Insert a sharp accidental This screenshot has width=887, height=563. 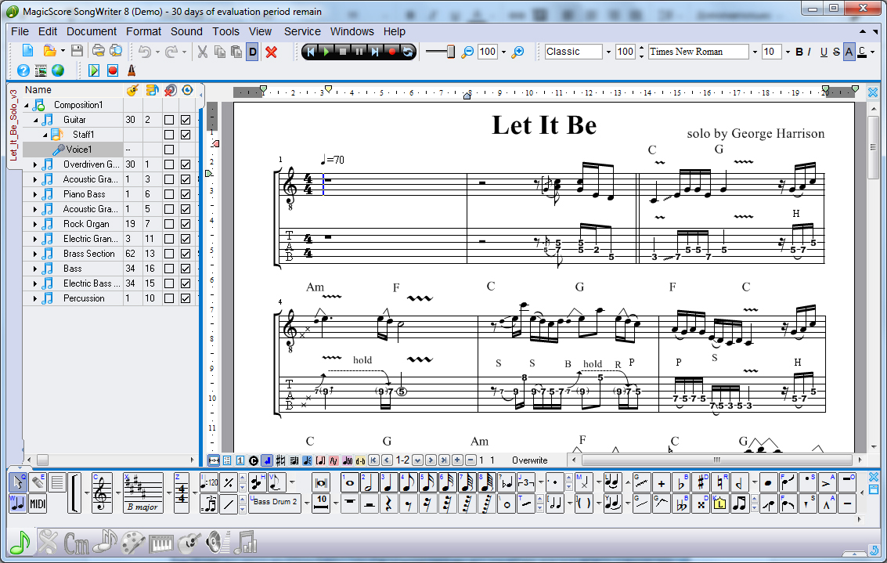click(701, 482)
